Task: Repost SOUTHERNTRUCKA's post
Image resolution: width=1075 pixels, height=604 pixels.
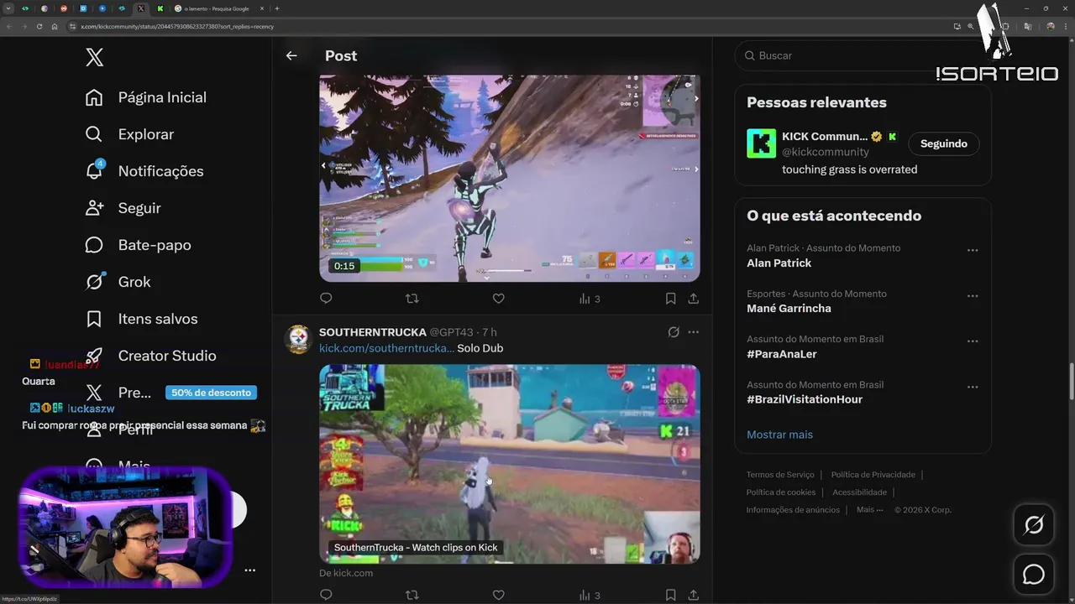Action: coord(412,595)
